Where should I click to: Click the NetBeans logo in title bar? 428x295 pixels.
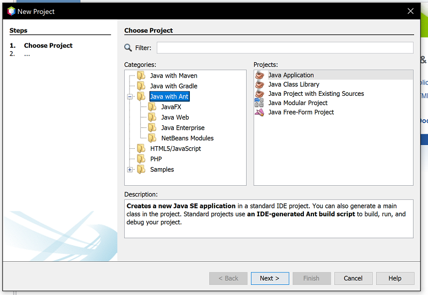click(x=11, y=11)
